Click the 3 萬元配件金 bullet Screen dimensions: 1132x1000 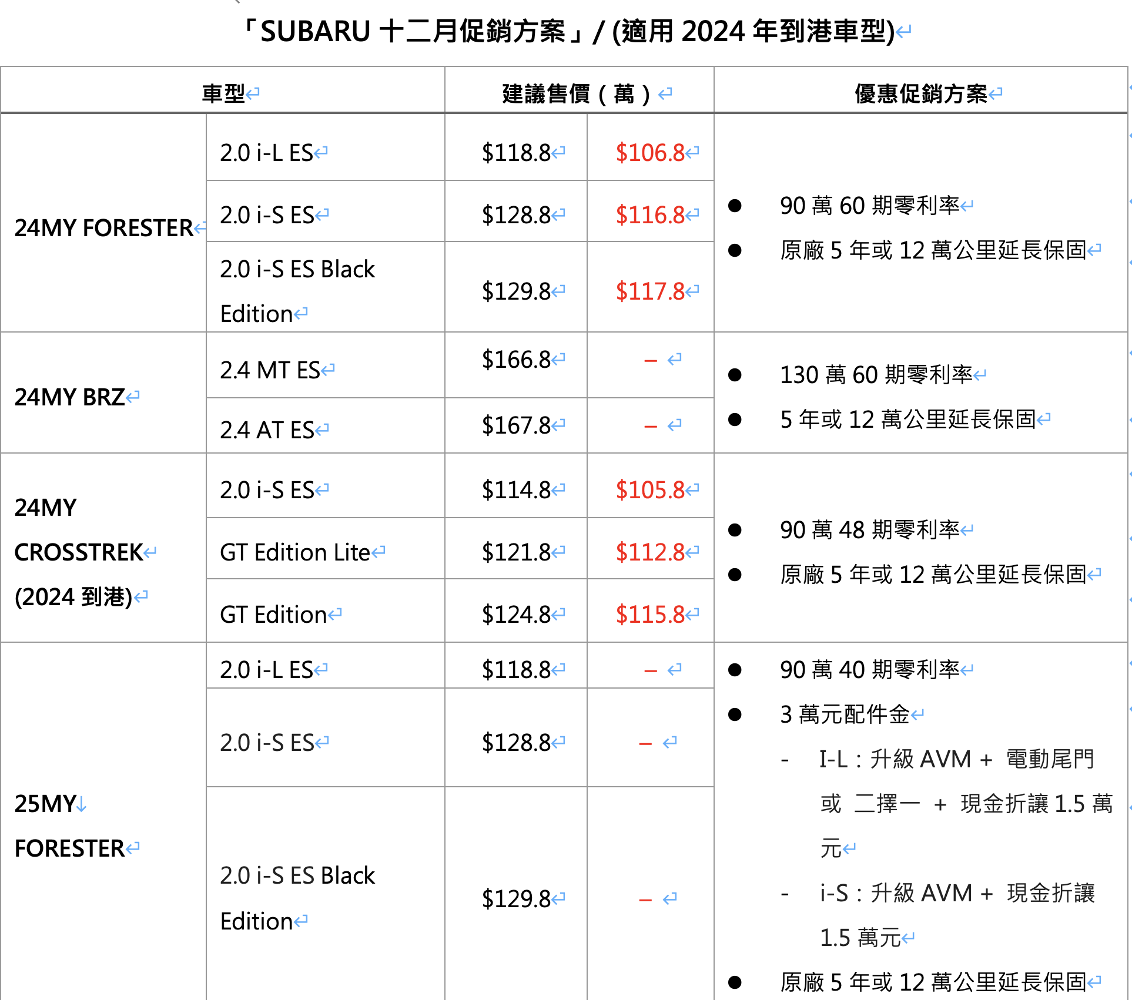tap(845, 714)
